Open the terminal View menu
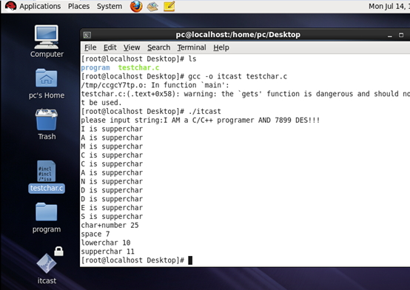 (132, 47)
